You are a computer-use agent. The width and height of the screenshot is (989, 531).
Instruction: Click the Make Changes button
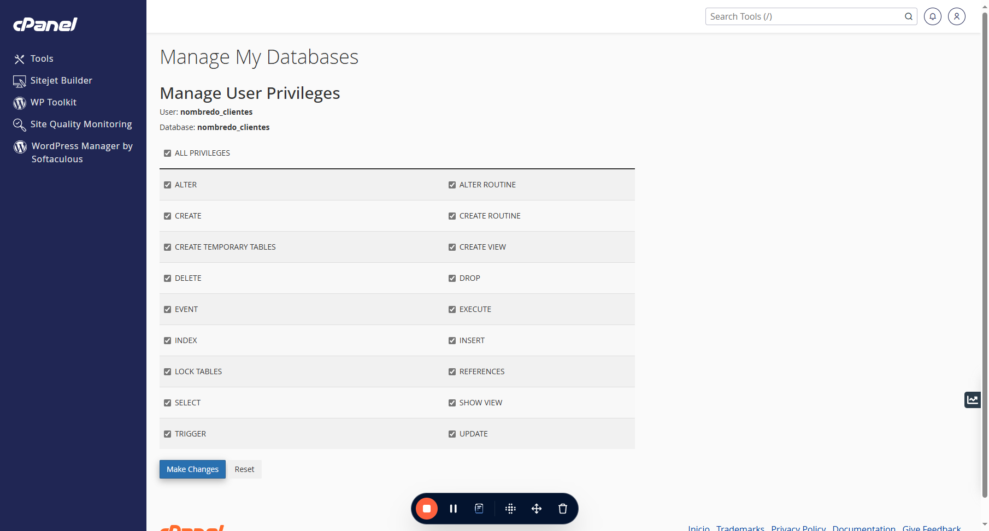click(x=192, y=469)
